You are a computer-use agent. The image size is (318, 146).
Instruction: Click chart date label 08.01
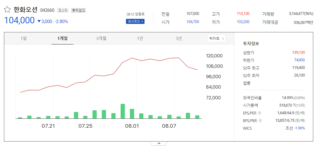click(132, 126)
